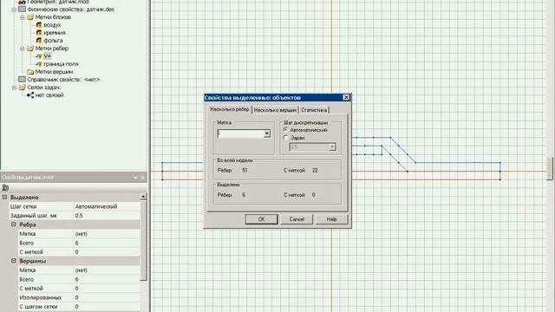The image size is (555, 312).
Task: Click the Метка label input field
Action: point(240,133)
